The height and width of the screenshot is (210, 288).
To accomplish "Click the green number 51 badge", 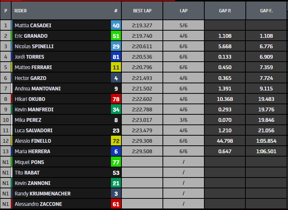I will click(x=116, y=36).
